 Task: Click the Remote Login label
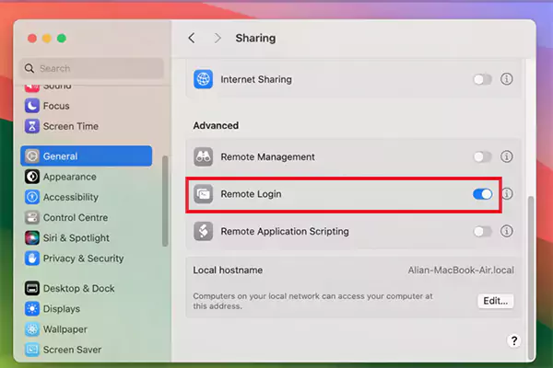pos(251,194)
